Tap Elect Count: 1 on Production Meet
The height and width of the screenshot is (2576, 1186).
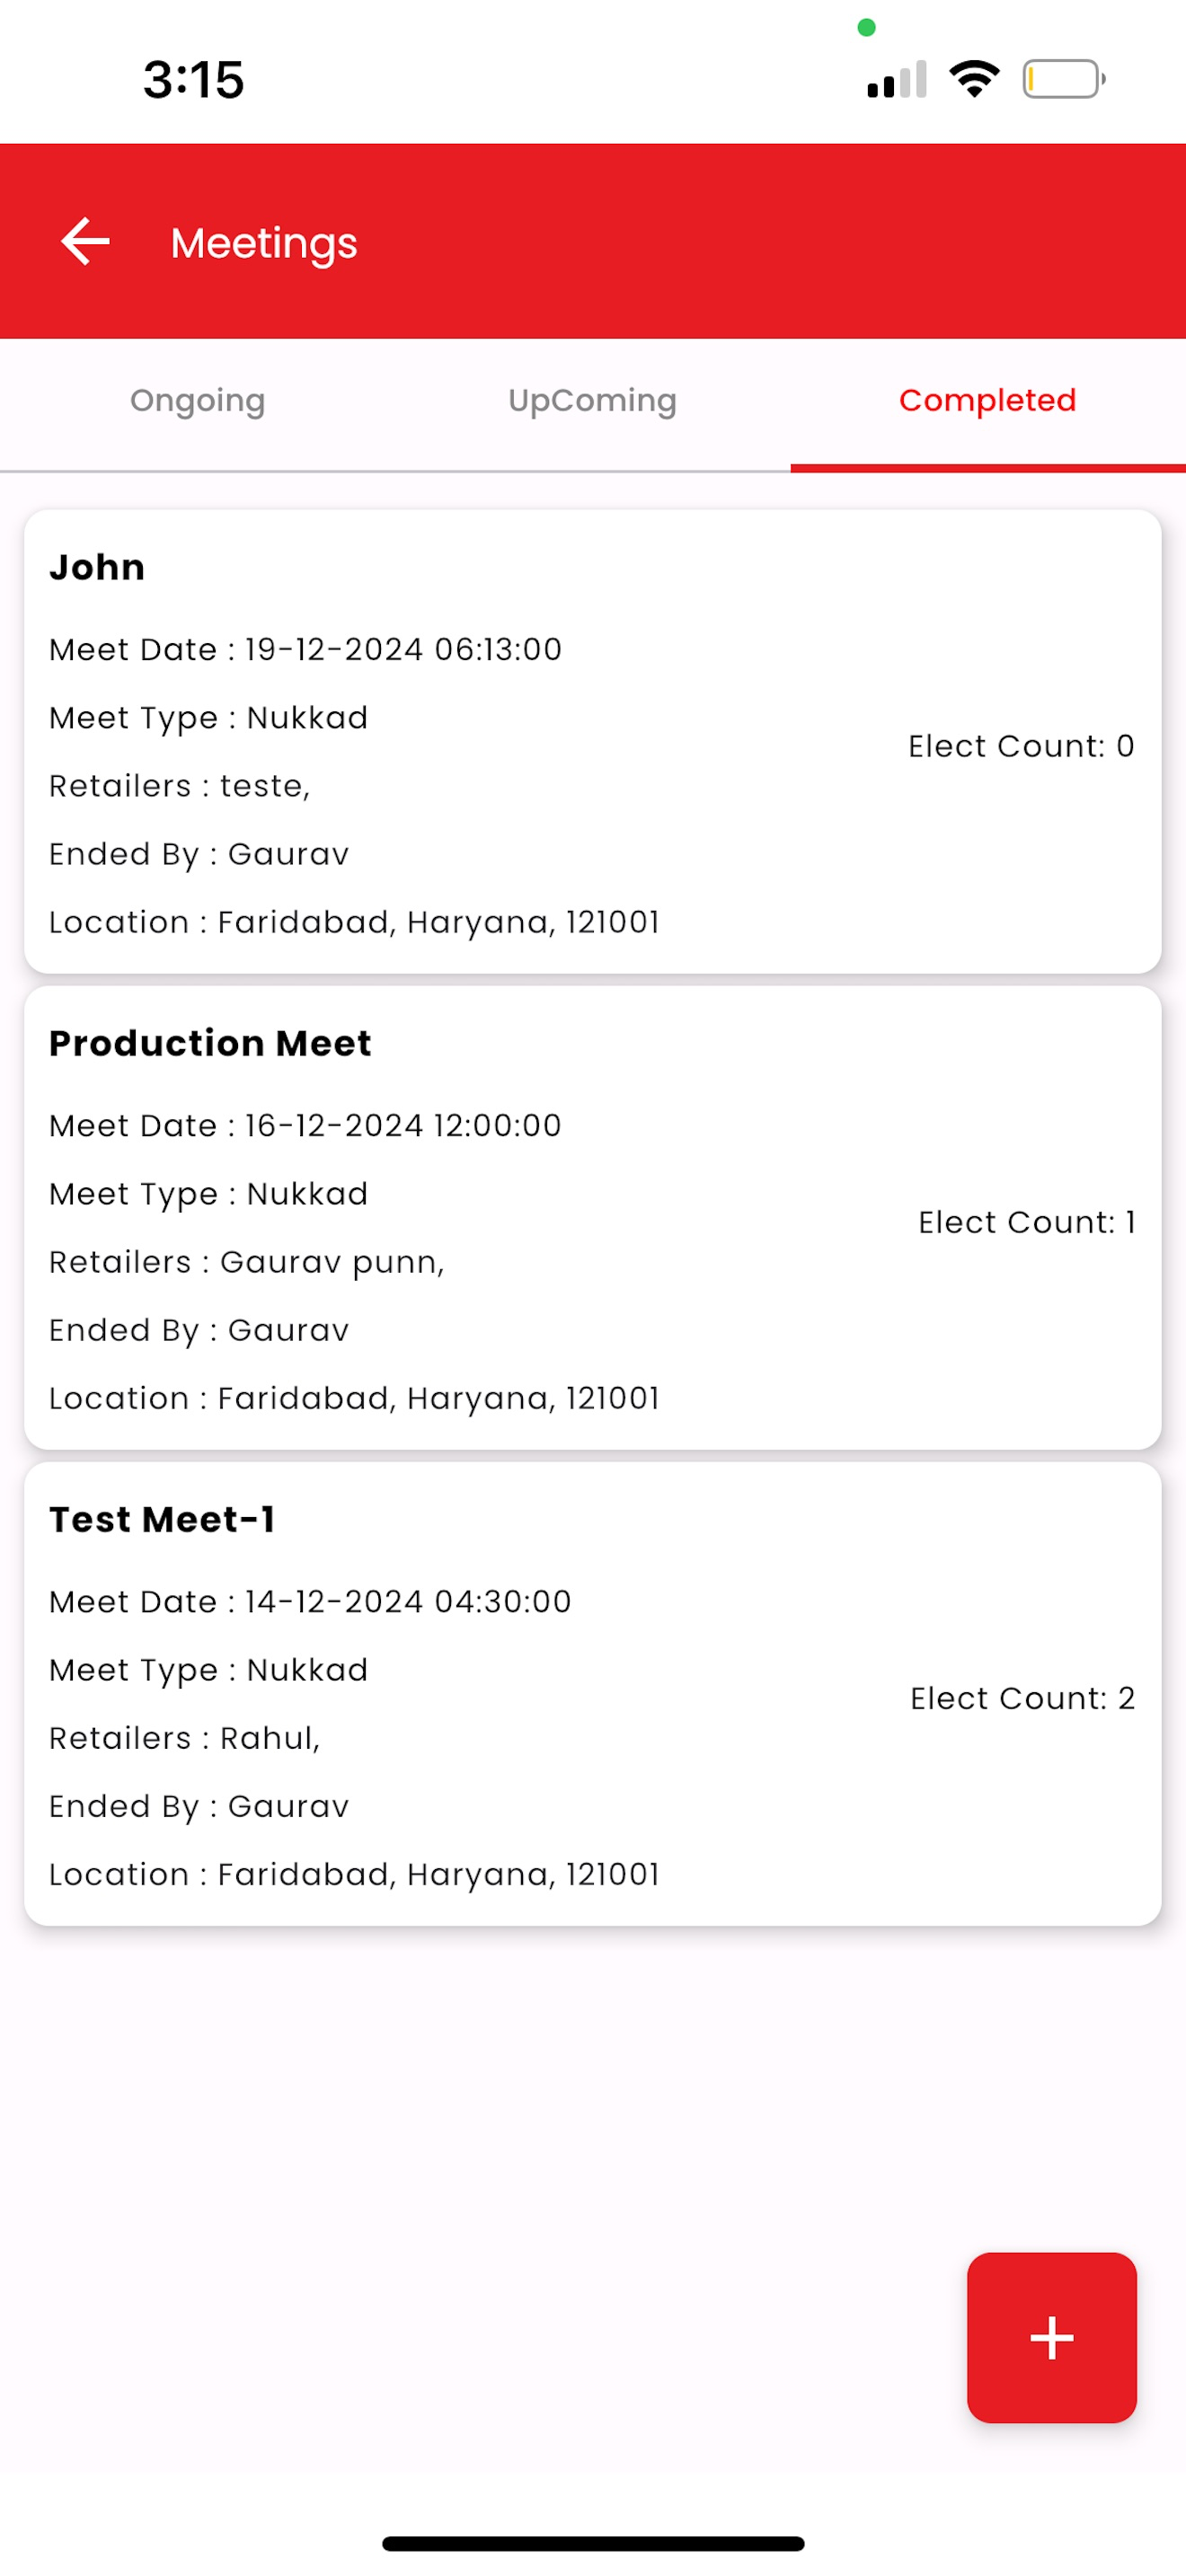click(1027, 1222)
